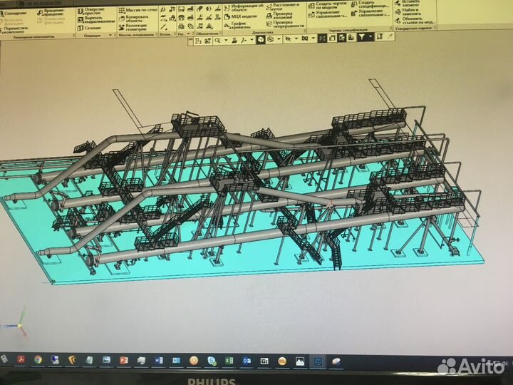The image size is (513, 385).
Task: Open hide-objects eye dropdown arrow
Action: click(x=296, y=38)
